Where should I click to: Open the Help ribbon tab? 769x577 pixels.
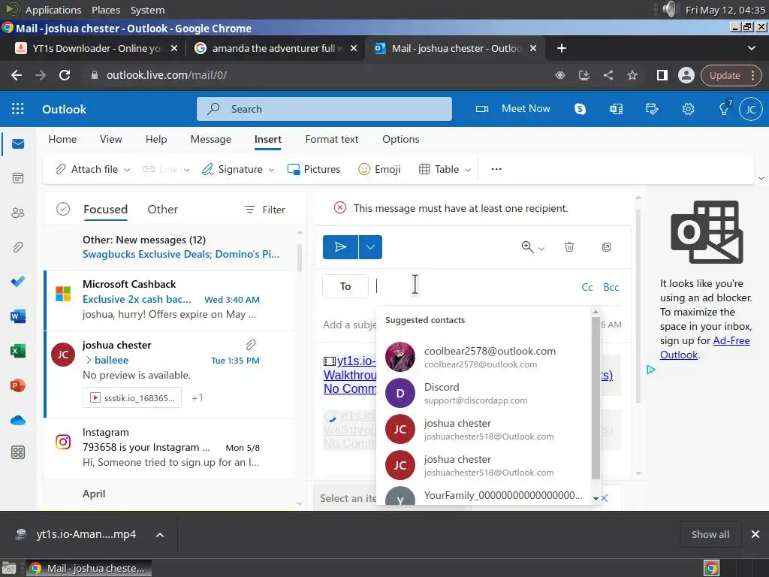[156, 139]
